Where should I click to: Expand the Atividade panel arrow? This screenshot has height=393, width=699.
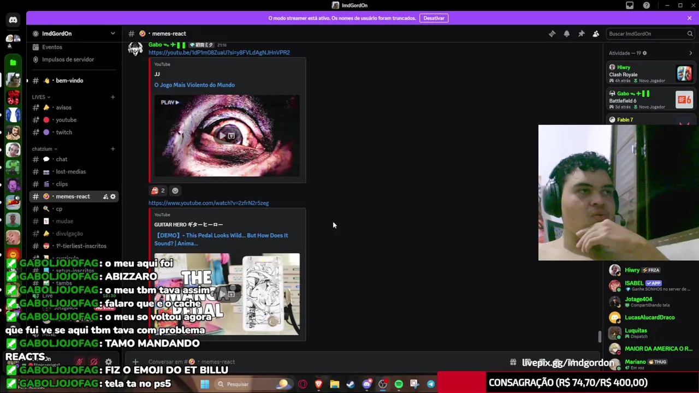[690, 53]
